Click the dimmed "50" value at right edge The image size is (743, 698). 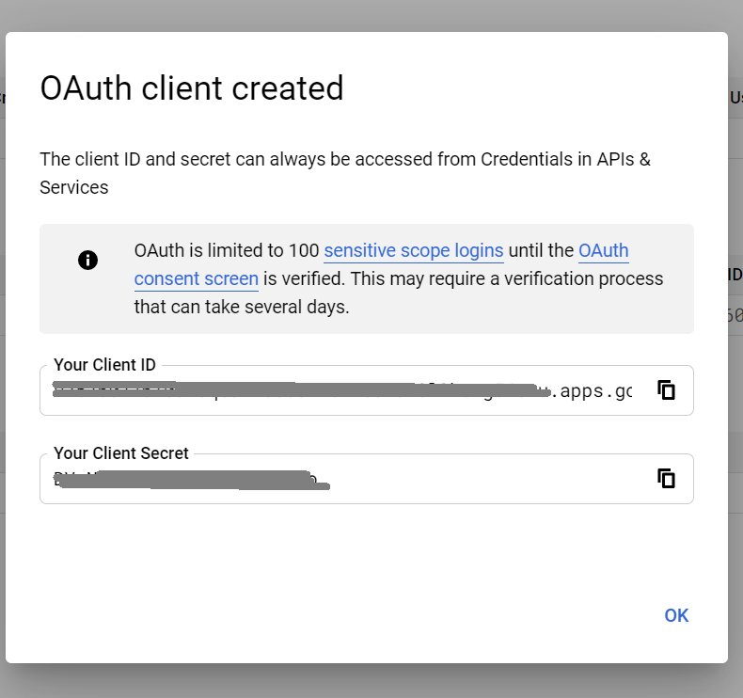pos(735,315)
